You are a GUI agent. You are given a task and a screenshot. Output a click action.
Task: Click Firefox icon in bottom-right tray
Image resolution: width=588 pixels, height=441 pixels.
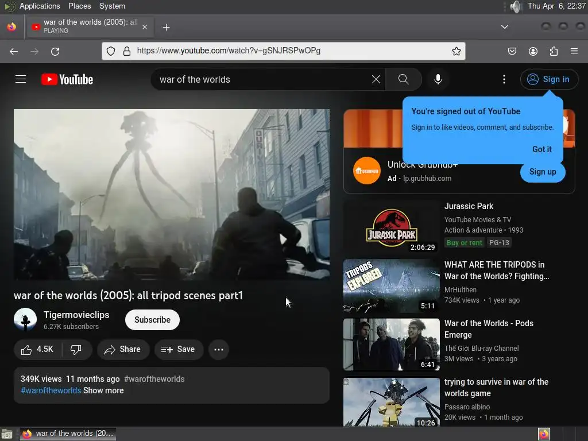click(x=544, y=434)
